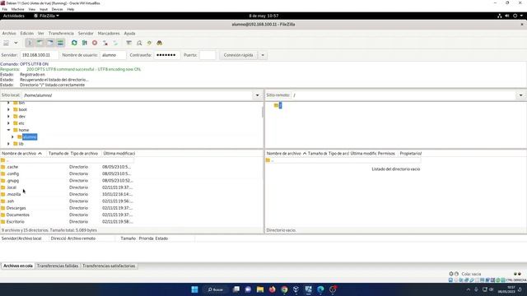
Task: Open the Servidor menu
Action: point(86,33)
